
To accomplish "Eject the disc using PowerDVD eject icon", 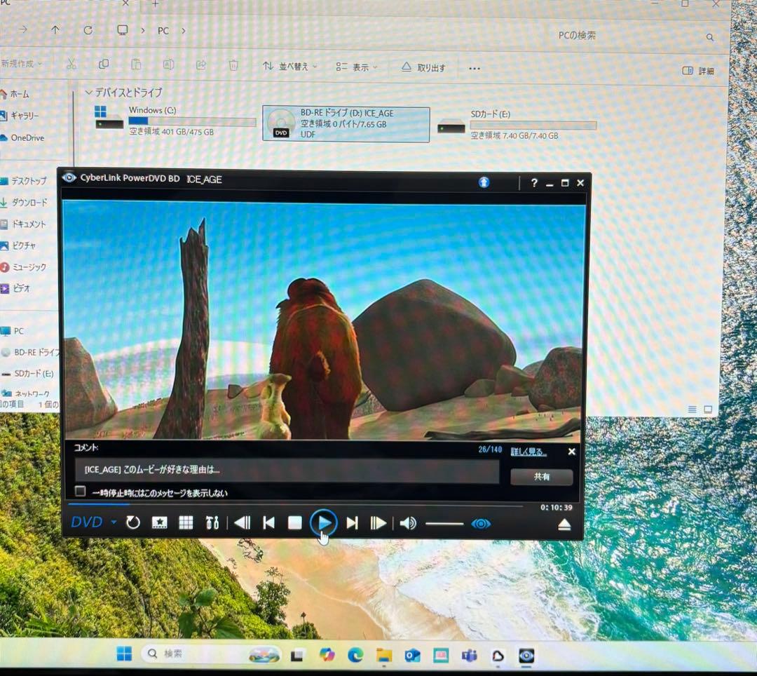I will point(565,522).
